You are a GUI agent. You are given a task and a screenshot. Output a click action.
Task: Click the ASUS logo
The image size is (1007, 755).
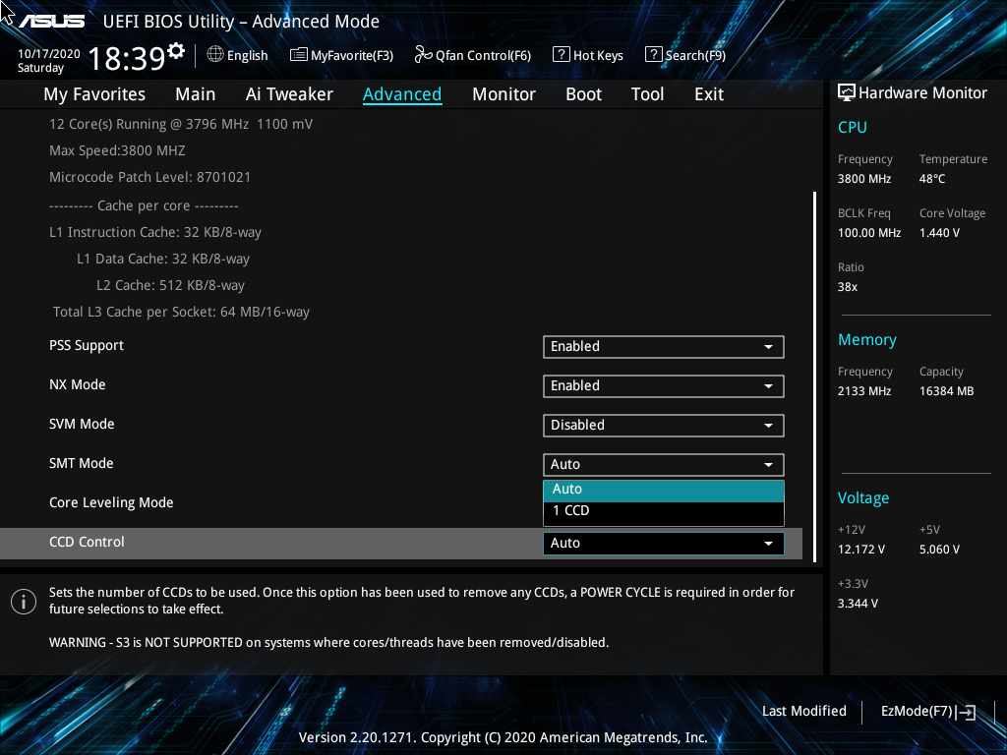point(51,22)
